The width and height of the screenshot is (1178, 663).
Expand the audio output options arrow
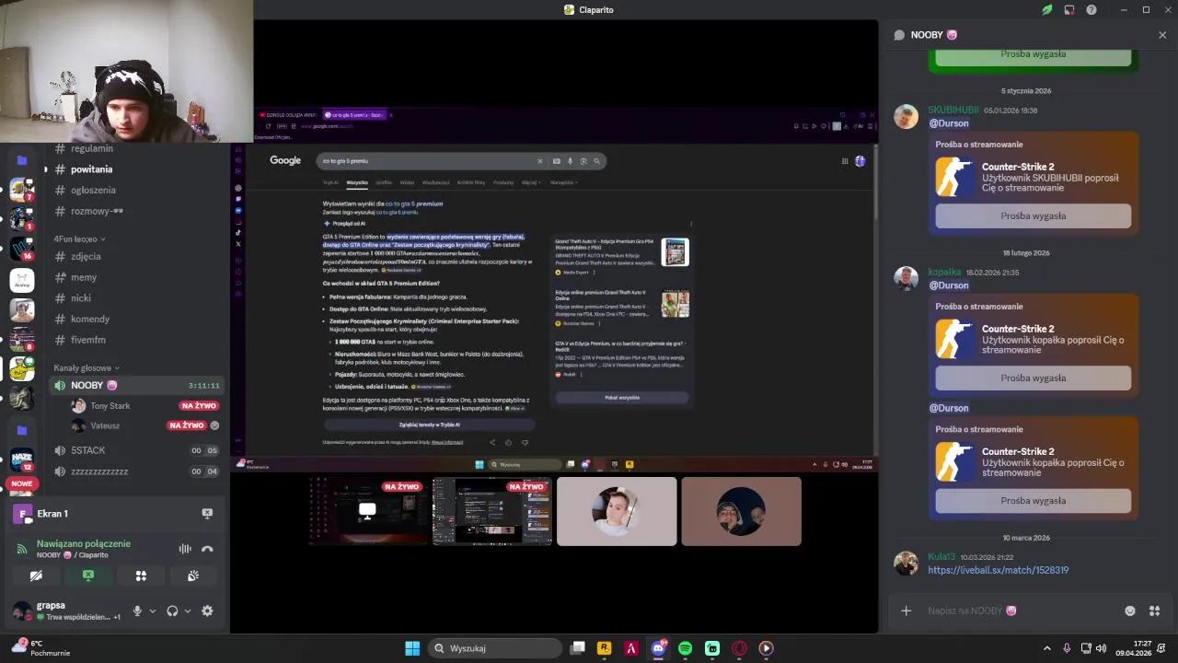tap(188, 611)
